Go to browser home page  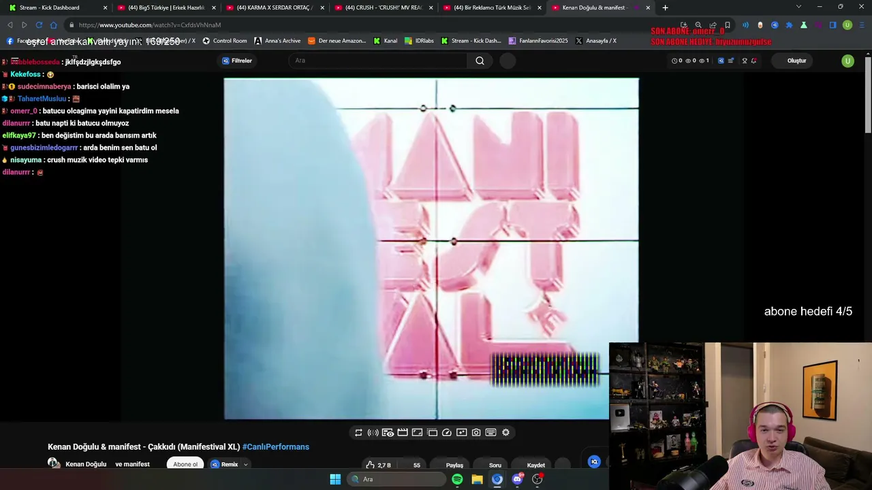(x=54, y=25)
